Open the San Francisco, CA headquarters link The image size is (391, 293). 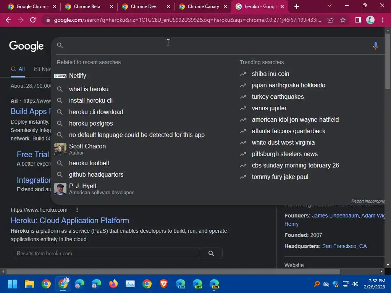344,246
